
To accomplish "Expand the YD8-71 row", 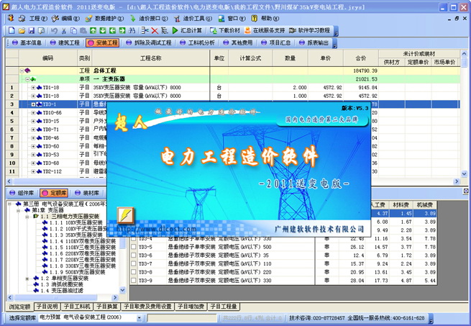I will pos(33,130).
